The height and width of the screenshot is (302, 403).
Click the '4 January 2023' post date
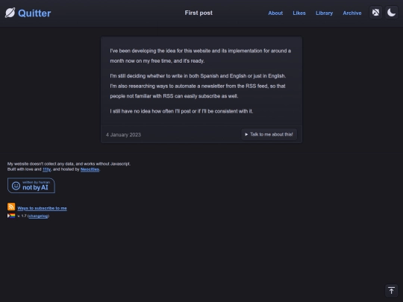point(123,135)
